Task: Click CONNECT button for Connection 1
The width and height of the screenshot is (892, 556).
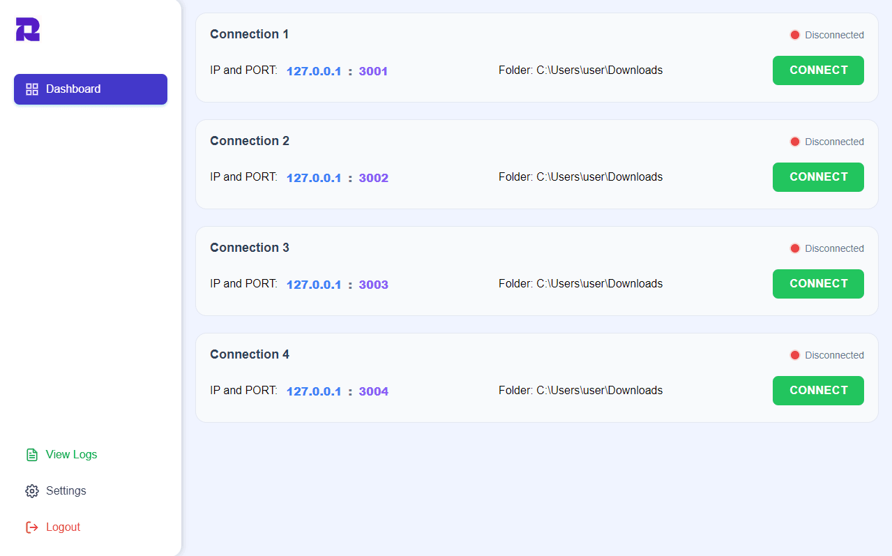Action: click(x=818, y=70)
